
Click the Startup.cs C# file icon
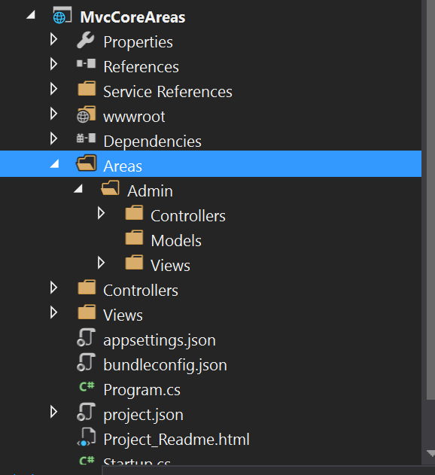pyautogui.click(x=87, y=461)
